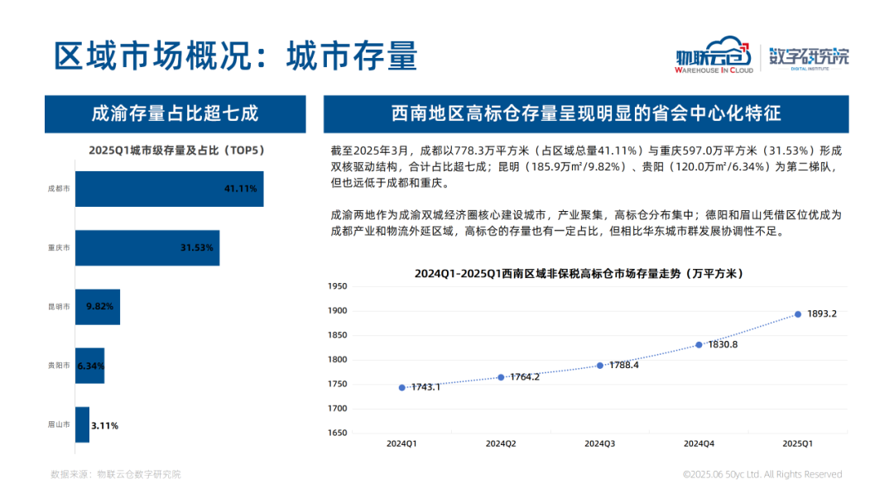Click the 2024Q3 x-axis label

(x=600, y=443)
